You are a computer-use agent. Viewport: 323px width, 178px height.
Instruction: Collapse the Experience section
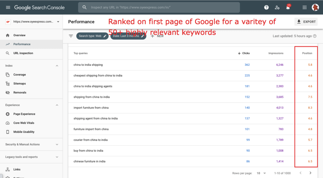pos(57,105)
